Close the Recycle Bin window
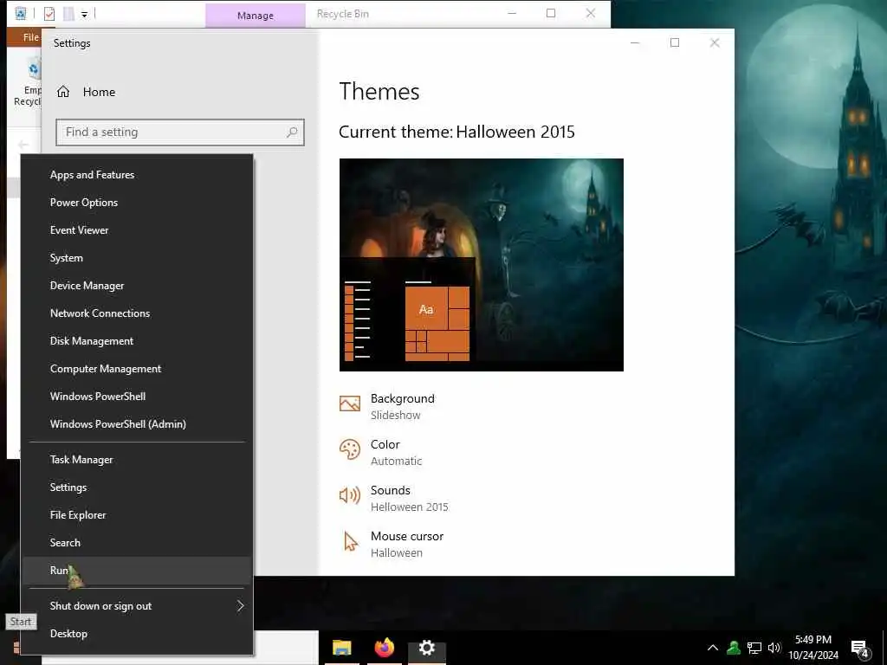 pyautogui.click(x=591, y=13)
